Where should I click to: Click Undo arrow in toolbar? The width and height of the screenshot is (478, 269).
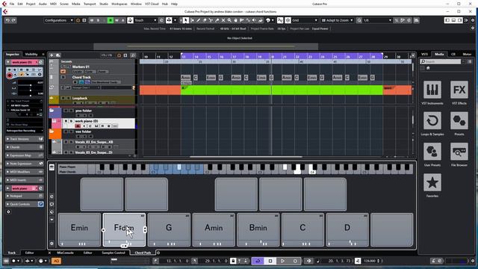click(x=7, y=20)
